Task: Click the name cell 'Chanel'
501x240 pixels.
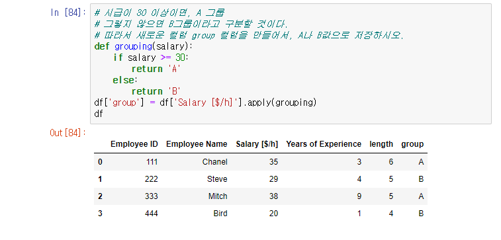Action: click(214, 162)
